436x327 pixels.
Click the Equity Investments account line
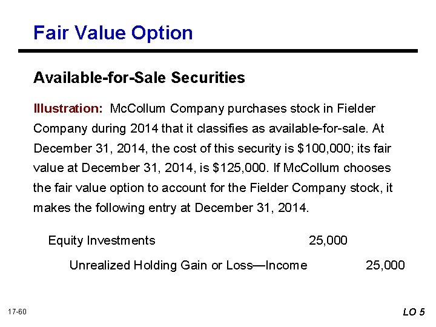tap(102, 240)
